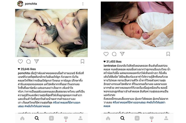
Task: Save the iamkratae post with bookmark icon
Action: pyautogui.click(x=168, y=54)
